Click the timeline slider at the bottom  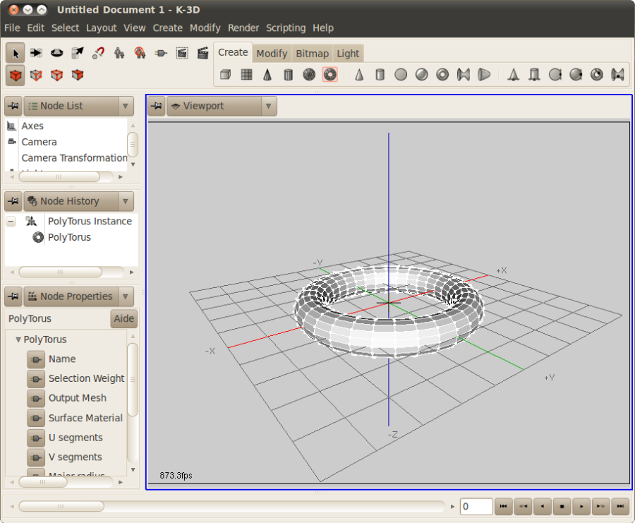coord(231,506)
